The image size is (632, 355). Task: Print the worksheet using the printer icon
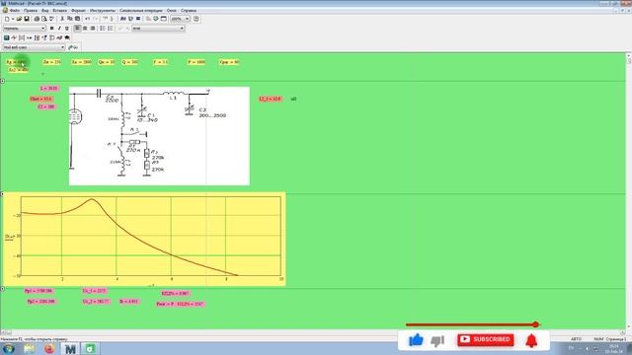(37, 19)
